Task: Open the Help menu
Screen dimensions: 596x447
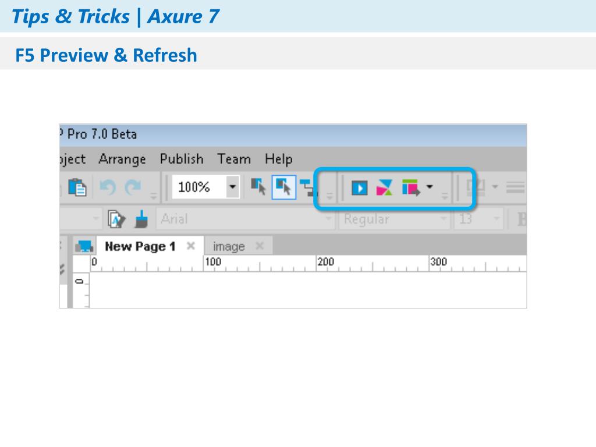Action: pyautogui.click(x=279, y=159)
